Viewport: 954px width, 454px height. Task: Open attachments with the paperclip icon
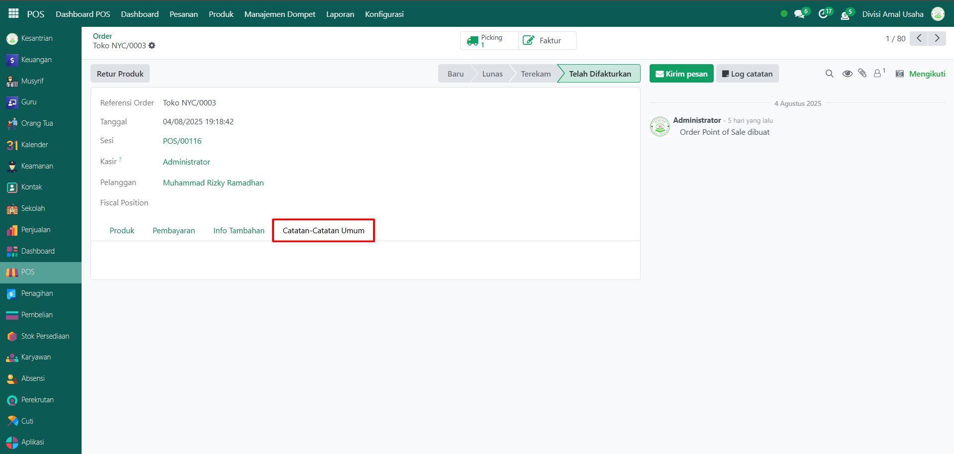(862, 74)
